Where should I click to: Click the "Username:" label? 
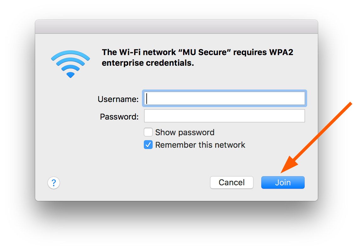(118, 99)
